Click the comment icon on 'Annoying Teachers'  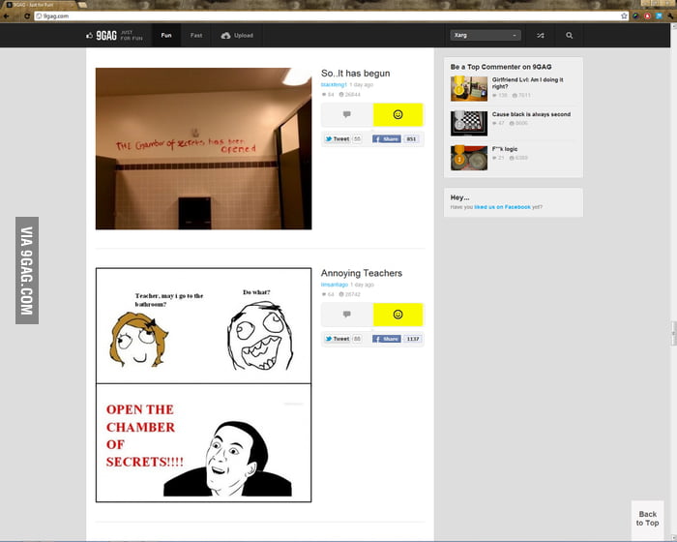click(346, 315)
